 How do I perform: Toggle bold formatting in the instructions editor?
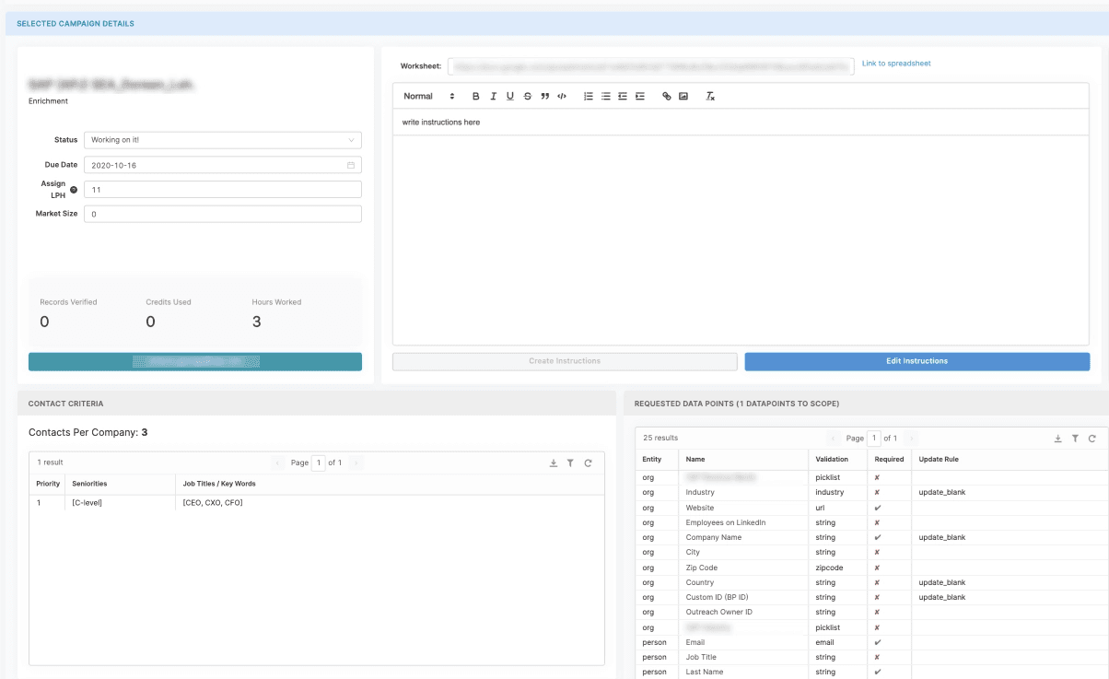[476, 96]
